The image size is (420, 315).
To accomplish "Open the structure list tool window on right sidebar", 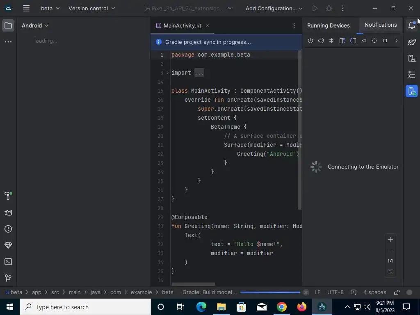I will point(412,75).
